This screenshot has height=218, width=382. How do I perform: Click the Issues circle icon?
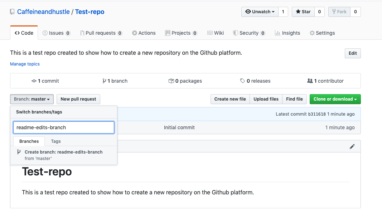(x=45, y=33)
